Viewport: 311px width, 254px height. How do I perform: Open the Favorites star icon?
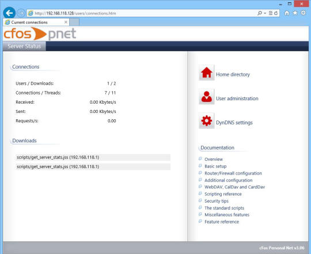pos(295,13)
